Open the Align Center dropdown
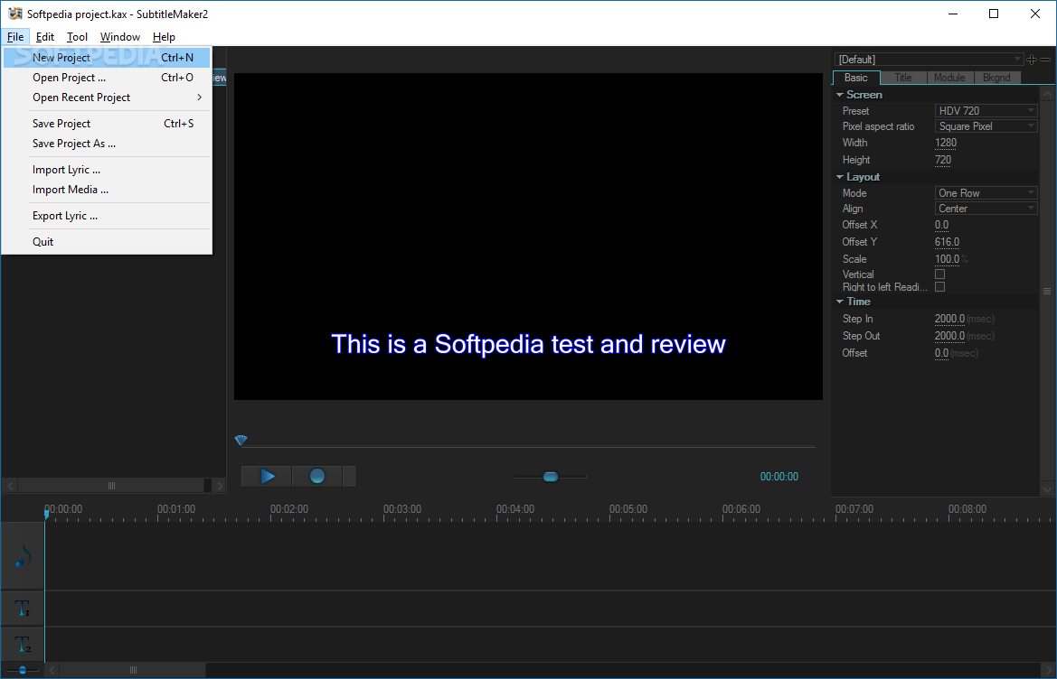The image size is (1057, 679). [x=986, y=209]
